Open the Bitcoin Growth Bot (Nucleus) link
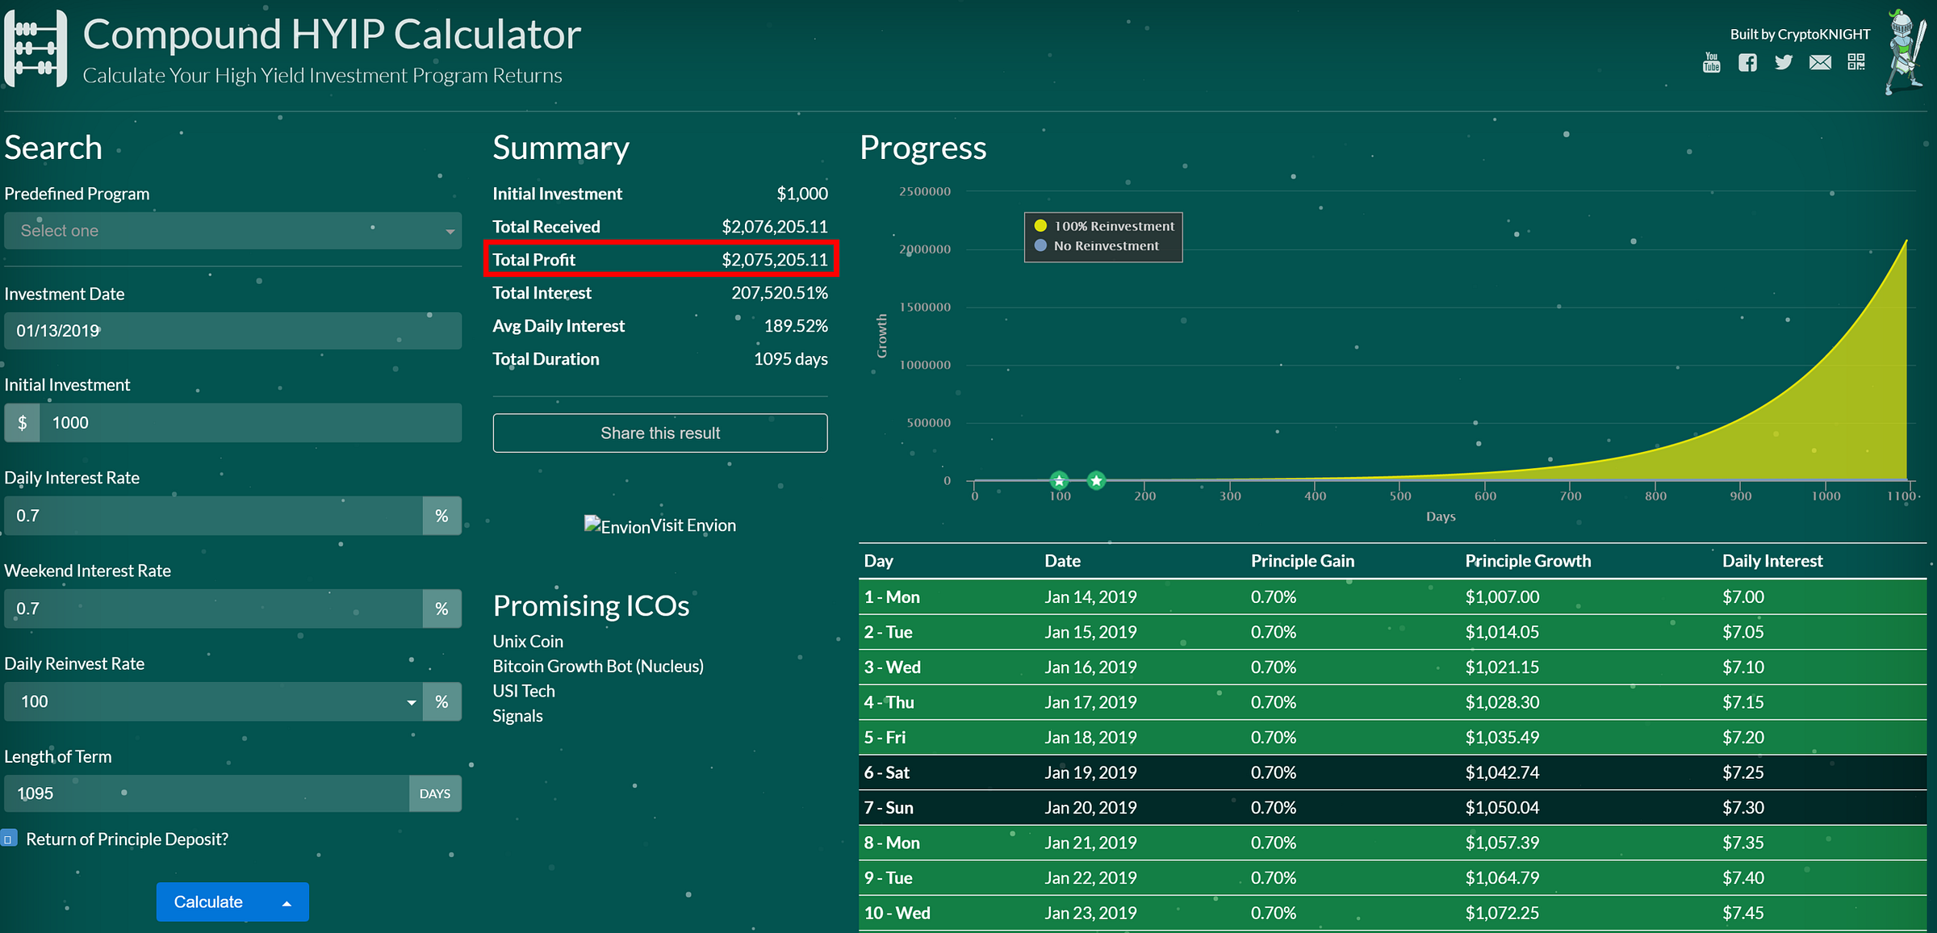This screenshot has height=933, width=1937. (x=598, y=666)
